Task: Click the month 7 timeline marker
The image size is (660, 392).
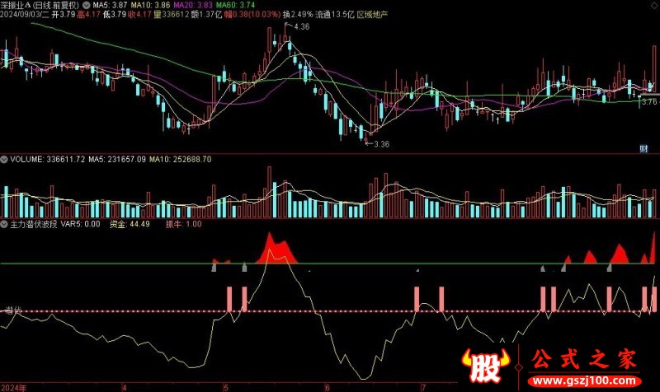Action: click(423, 387)
